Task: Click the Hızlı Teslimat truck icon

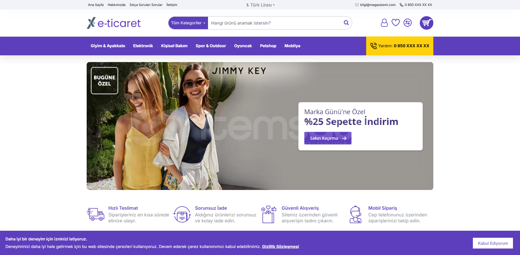Action: 95,214
